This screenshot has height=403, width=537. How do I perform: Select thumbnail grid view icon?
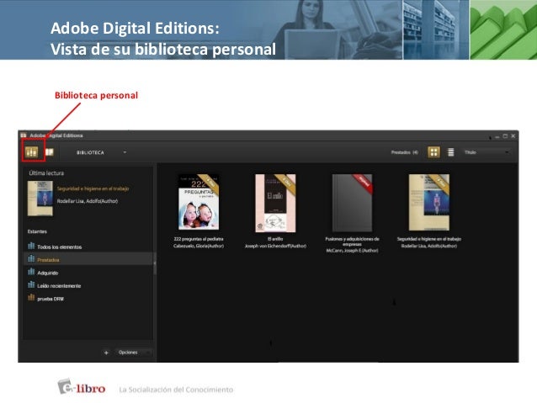pyautogui.click(x=434, y=152)
